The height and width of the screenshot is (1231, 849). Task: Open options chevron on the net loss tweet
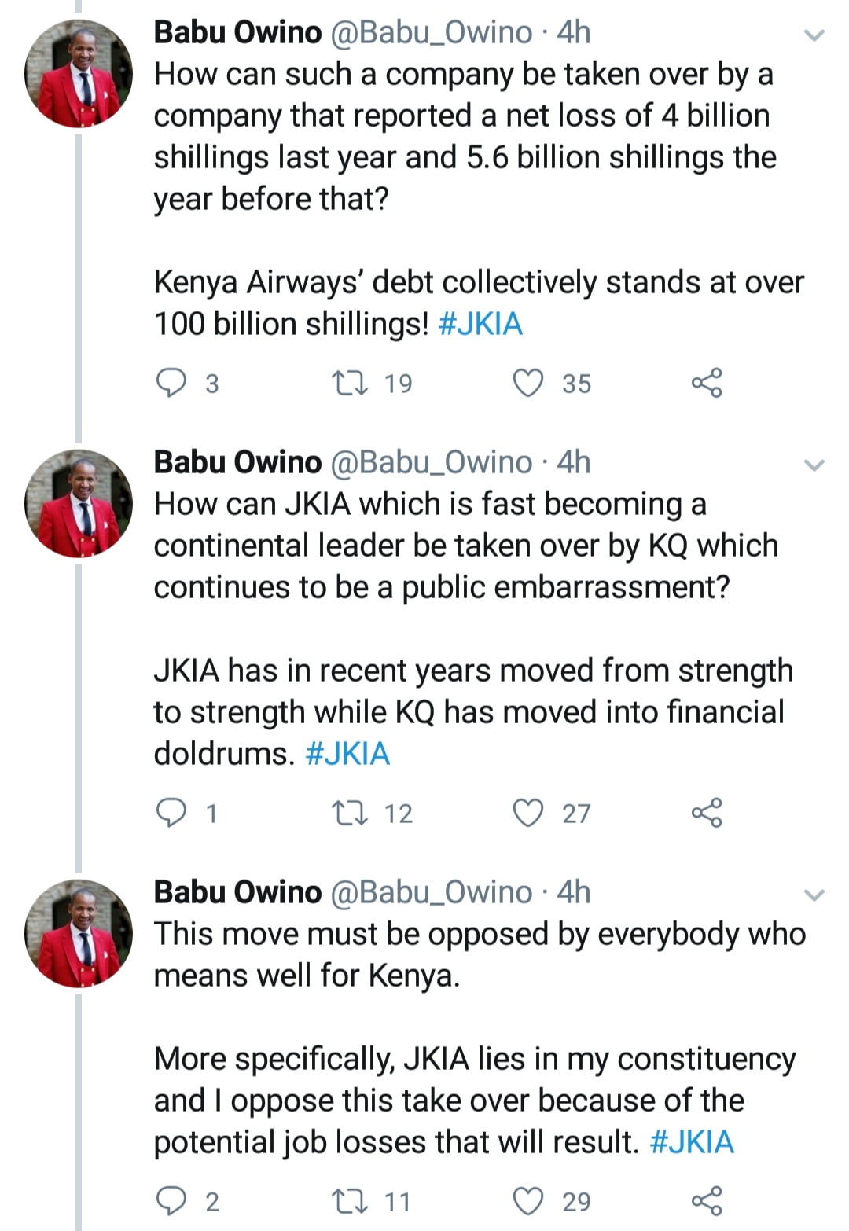(815, 35)
